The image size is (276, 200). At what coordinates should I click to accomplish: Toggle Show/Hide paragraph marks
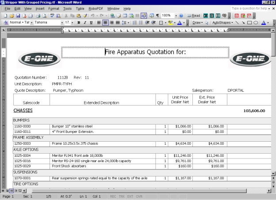coord(157,16)
